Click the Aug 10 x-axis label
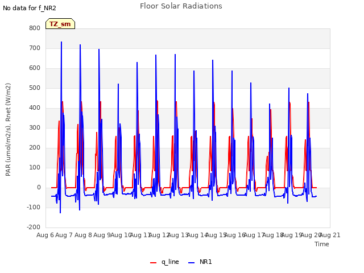 121,235
